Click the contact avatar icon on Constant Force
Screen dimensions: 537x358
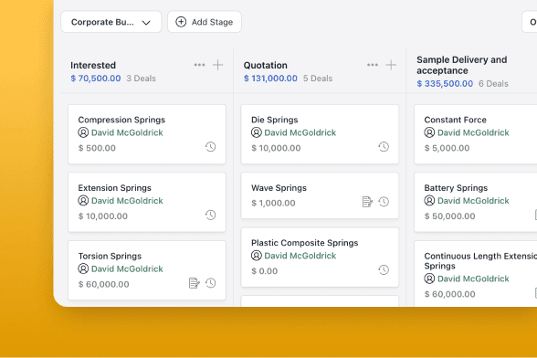pos(429,132)
